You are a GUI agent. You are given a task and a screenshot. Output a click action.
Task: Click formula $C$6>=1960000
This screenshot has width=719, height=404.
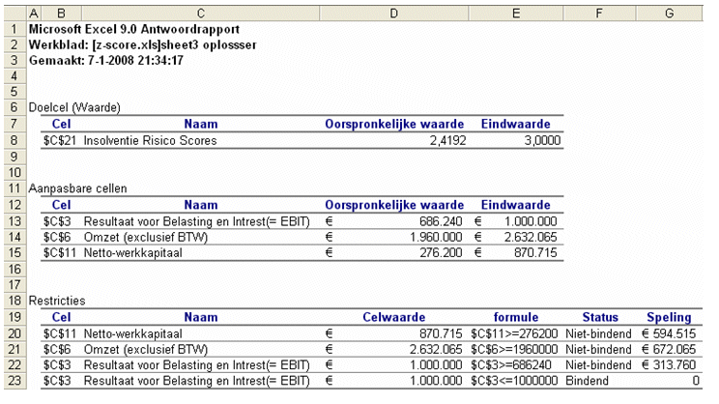click(514, 350)
